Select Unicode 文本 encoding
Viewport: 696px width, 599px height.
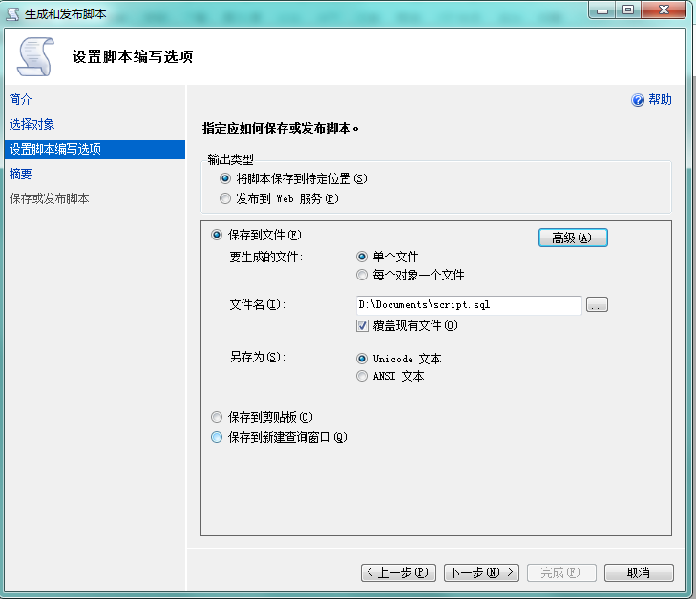363,359
